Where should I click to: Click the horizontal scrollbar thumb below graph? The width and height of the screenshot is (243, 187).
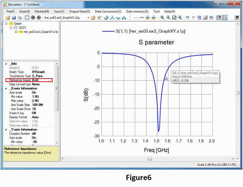click(x=150, y=158)
